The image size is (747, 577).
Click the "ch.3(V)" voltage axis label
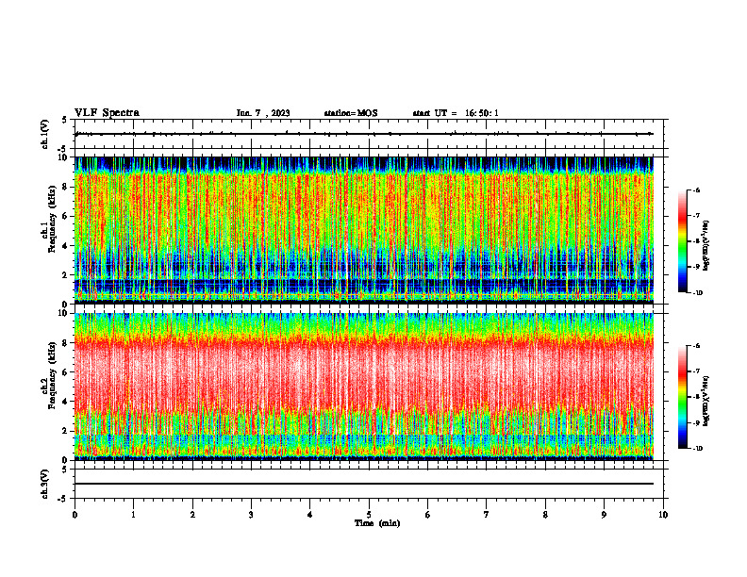(x=45, y=484)
